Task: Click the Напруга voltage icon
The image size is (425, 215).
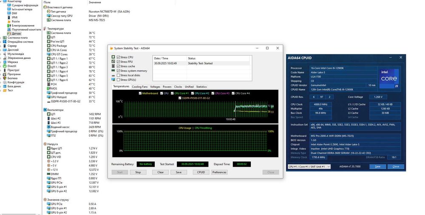Action: tap(45, 144)
